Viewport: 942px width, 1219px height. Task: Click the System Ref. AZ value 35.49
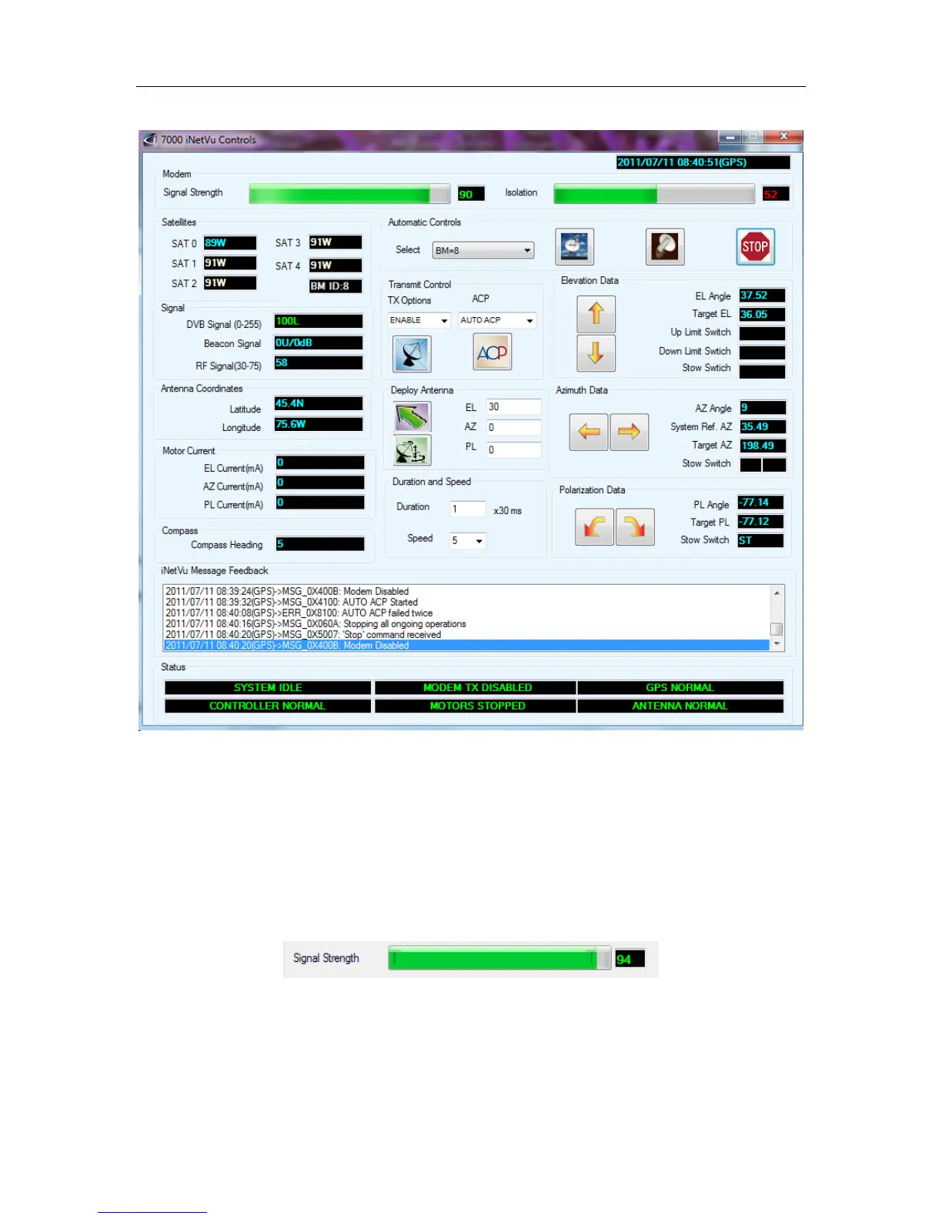763,427
